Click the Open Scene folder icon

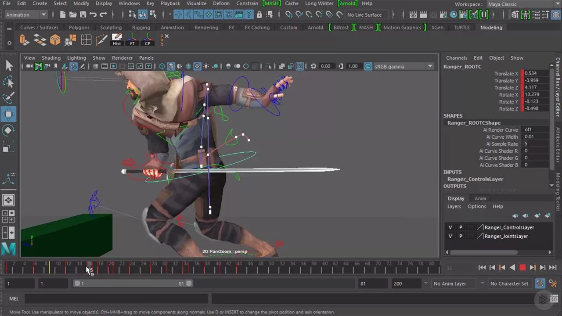(73, 14)
